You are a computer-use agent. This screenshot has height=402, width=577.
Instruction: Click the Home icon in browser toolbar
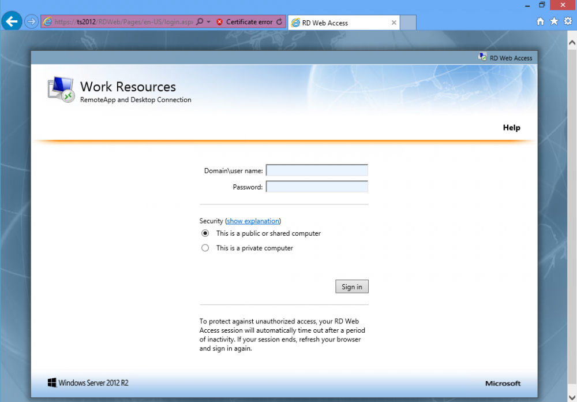540,21
